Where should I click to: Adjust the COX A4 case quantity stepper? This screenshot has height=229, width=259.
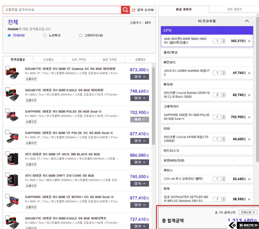point(224,179)
